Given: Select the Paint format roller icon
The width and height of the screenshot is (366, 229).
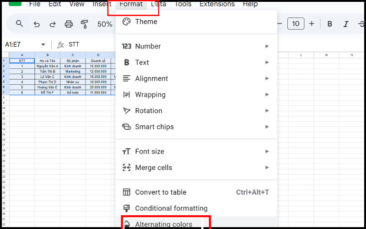Looking at the screenshot, I should (x=84, y=24).
